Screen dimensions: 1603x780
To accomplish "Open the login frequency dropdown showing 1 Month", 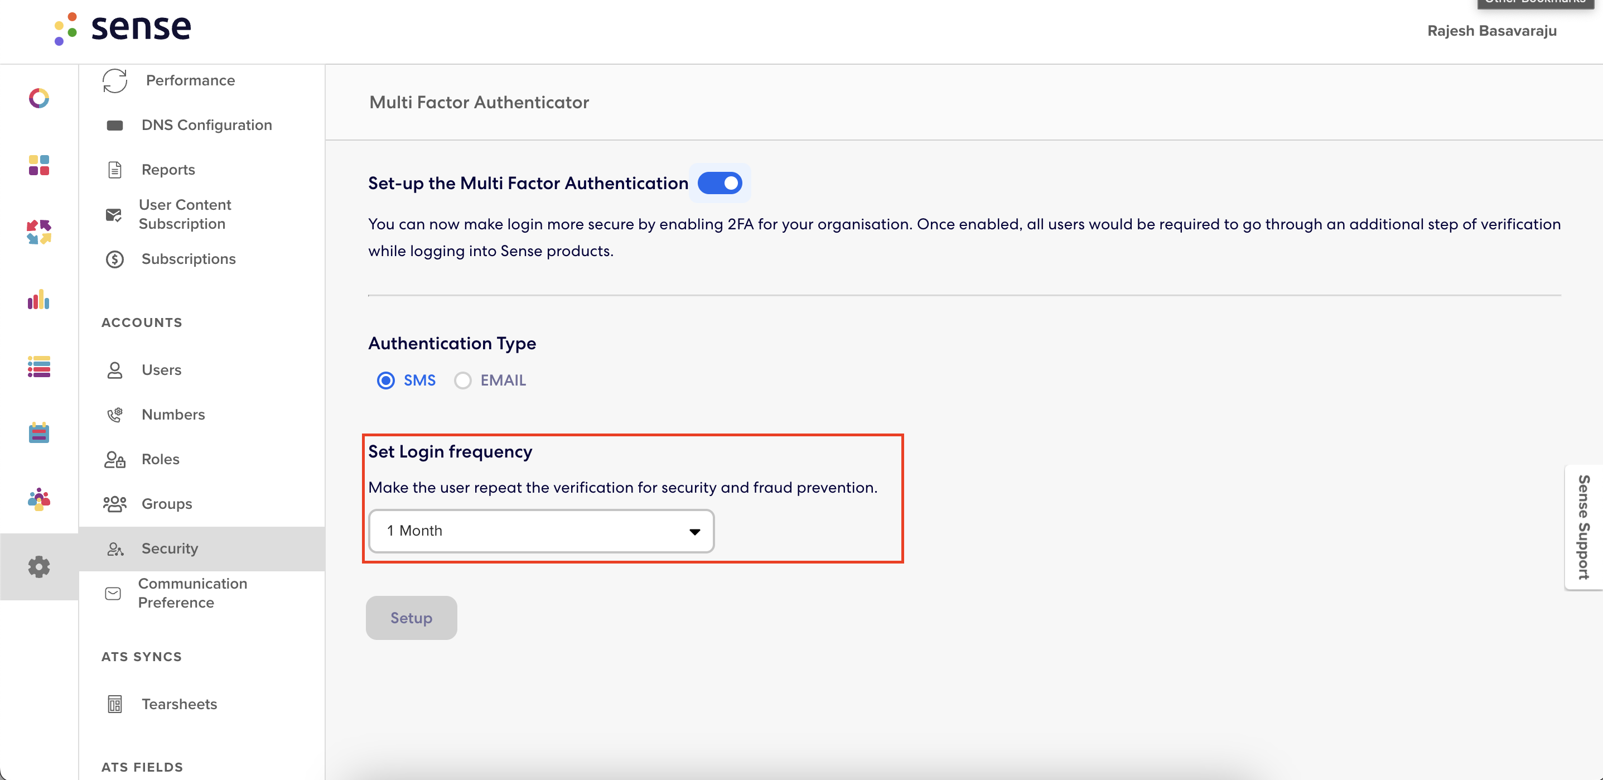I will 541,531.
